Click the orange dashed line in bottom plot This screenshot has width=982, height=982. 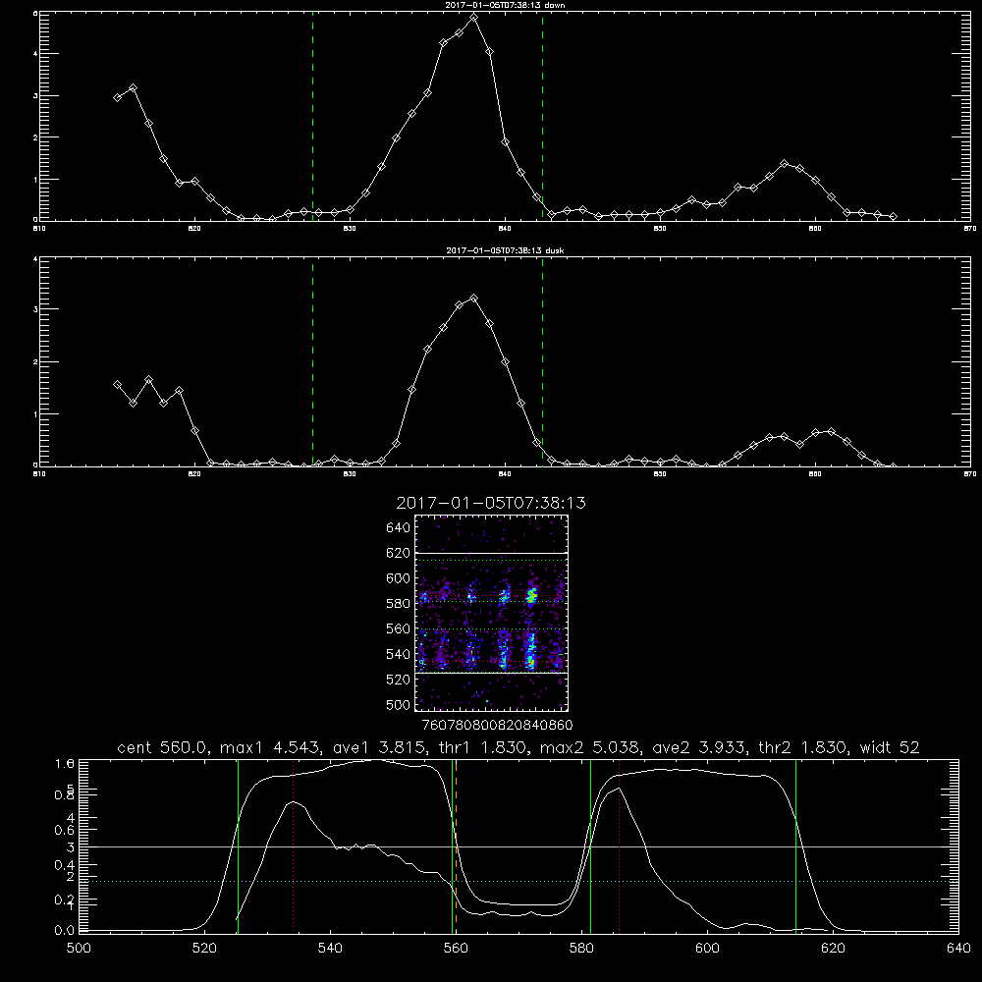(x=456, y=846)
